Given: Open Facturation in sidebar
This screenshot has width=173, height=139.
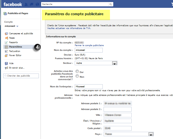Looking at the screenshot, I should (x=14, y=51).
